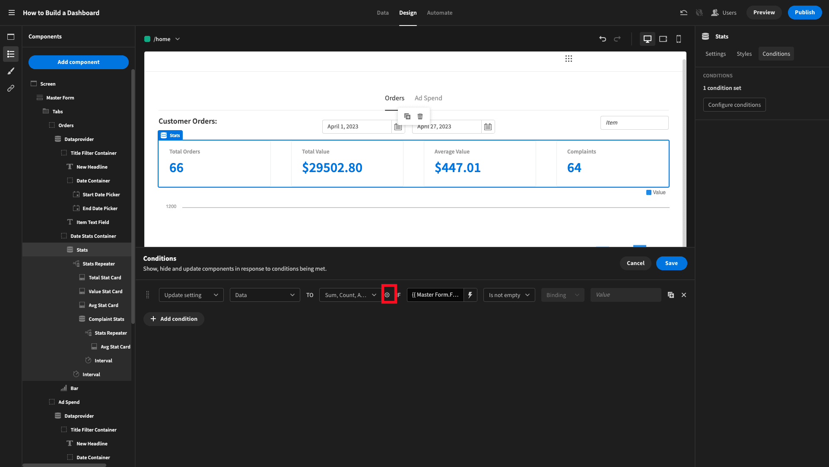Select the Ad Spend tab in preview

428,98
